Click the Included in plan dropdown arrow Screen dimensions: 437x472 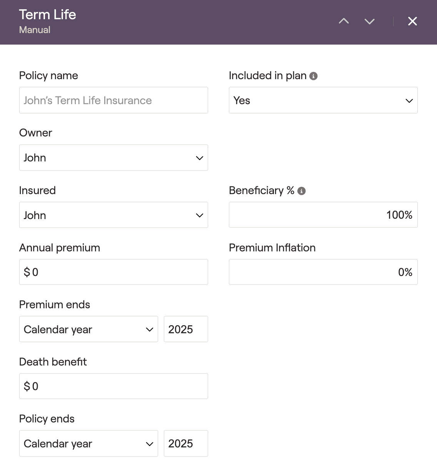pyautogui.click(x=409, y=101)
